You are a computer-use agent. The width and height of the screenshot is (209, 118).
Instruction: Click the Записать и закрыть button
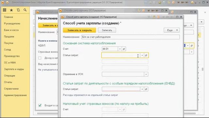79,30
